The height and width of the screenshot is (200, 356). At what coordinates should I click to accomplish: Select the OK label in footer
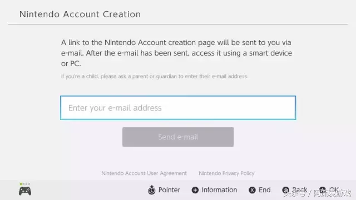[x=334, y=190]
